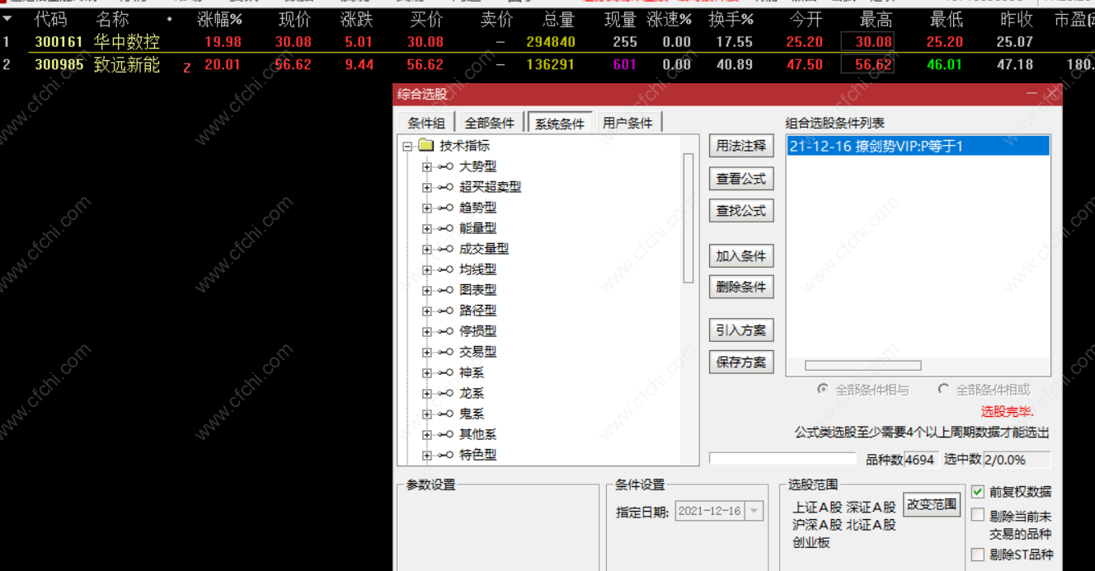The image size is (1095, 571).
Task: Expand the 大势型 tree node
Action: click(x=426, y=167)
